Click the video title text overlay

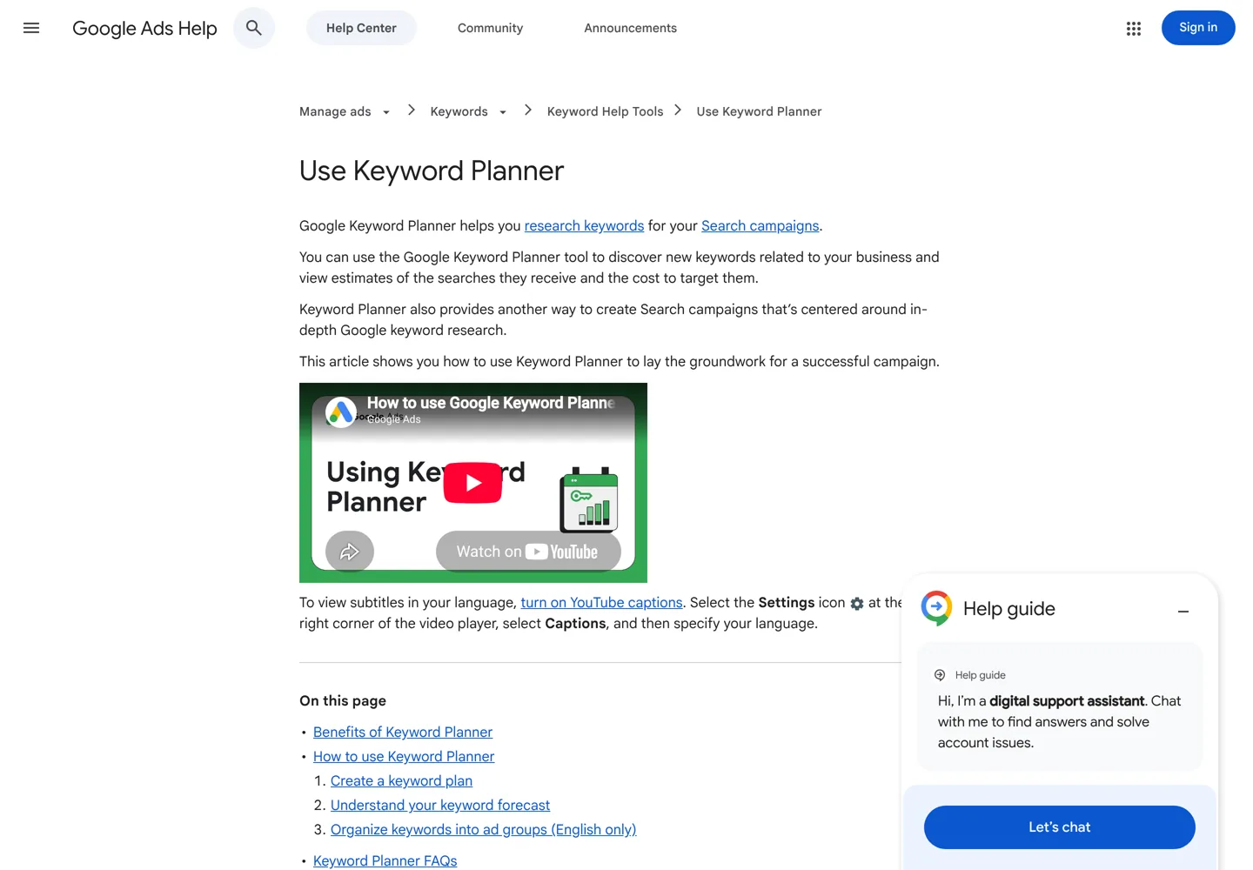pos(491,403)
